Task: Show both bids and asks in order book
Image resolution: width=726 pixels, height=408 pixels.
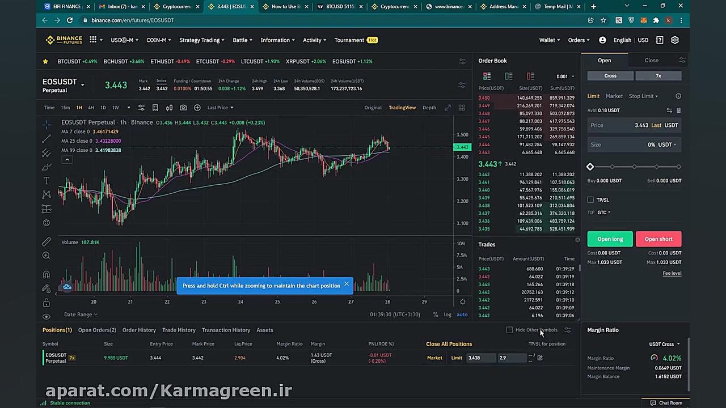Action: tap(487, 76)
